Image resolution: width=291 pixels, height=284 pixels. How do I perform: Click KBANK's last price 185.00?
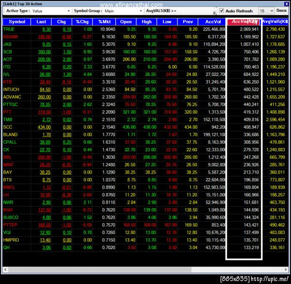click(44, 36)
